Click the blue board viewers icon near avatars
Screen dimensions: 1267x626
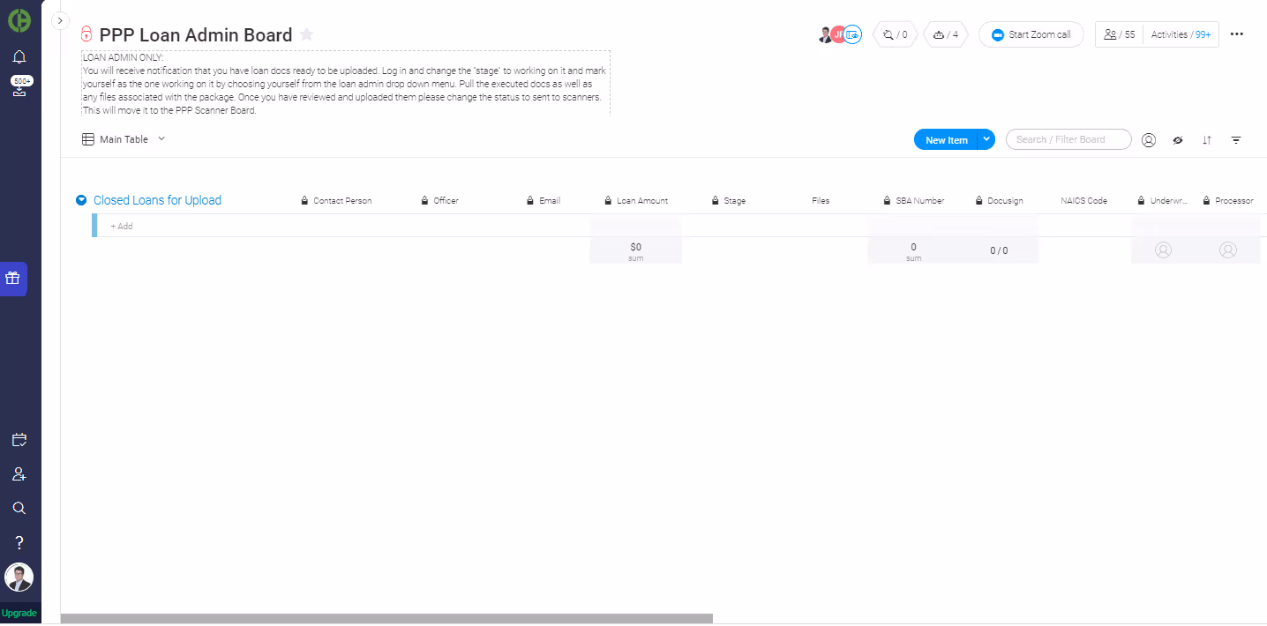[852, 35]
